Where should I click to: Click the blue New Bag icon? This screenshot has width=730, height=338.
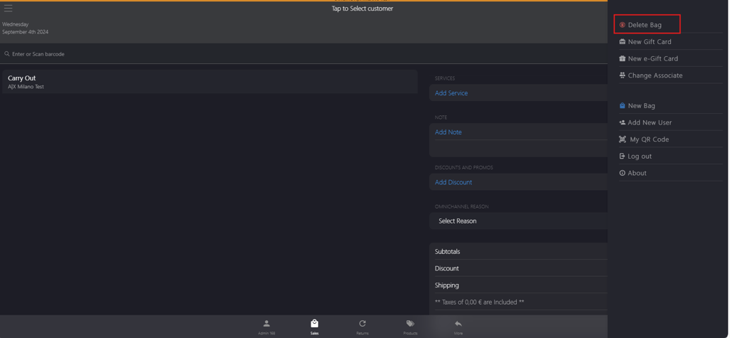click(x=622, y=105)
